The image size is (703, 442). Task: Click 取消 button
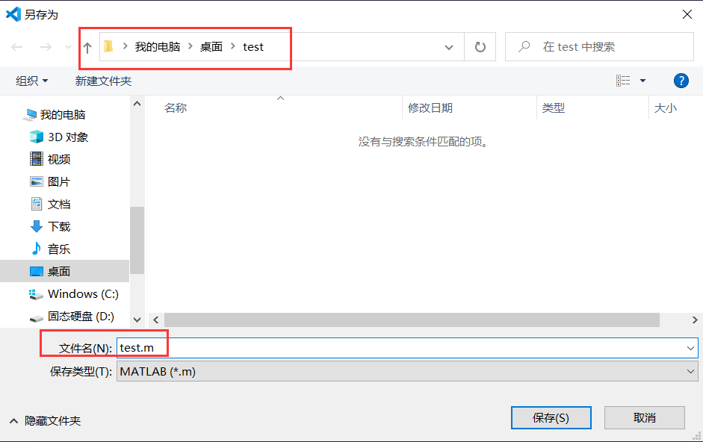click(644, 418)
